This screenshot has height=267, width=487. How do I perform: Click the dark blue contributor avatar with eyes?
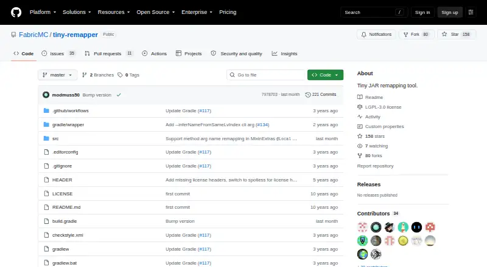point(416,227)
